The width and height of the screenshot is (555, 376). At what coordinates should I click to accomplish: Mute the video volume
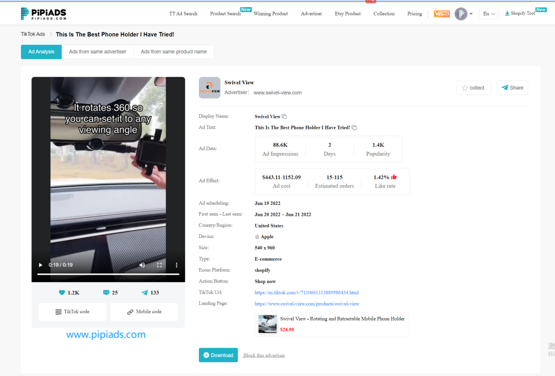click(142, 265)
